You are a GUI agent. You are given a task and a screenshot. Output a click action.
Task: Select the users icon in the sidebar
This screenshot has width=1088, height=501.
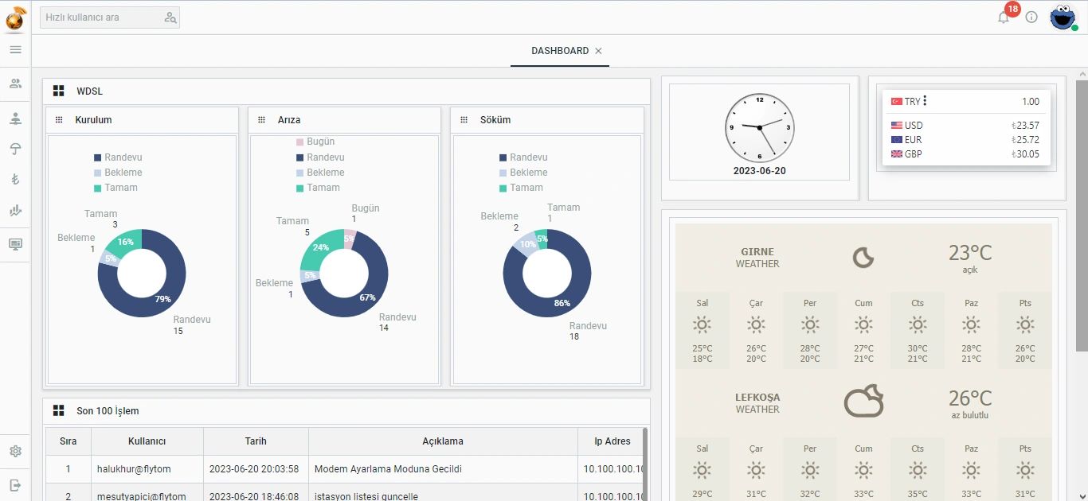[15, 83]
